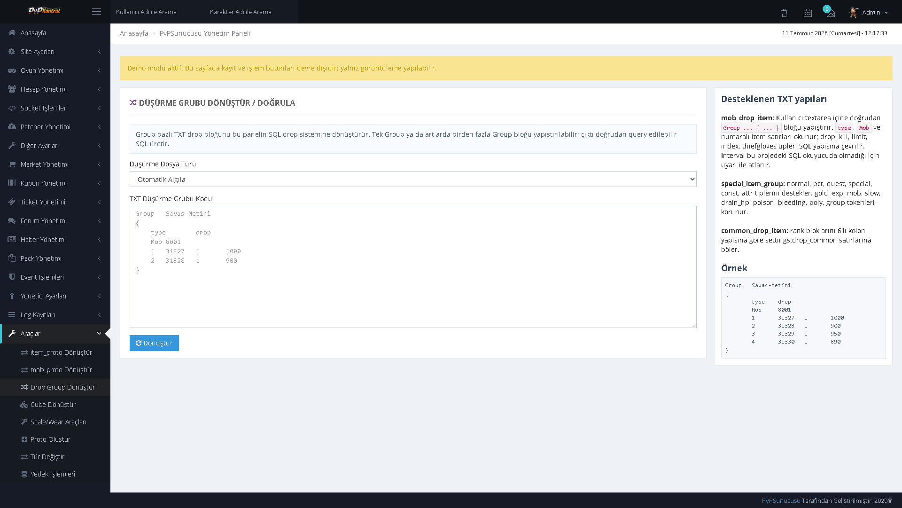Click the database icon beside Yedek İşlemleri
The width and height of the screenshot is (902, 508).
tap(24, 474)
